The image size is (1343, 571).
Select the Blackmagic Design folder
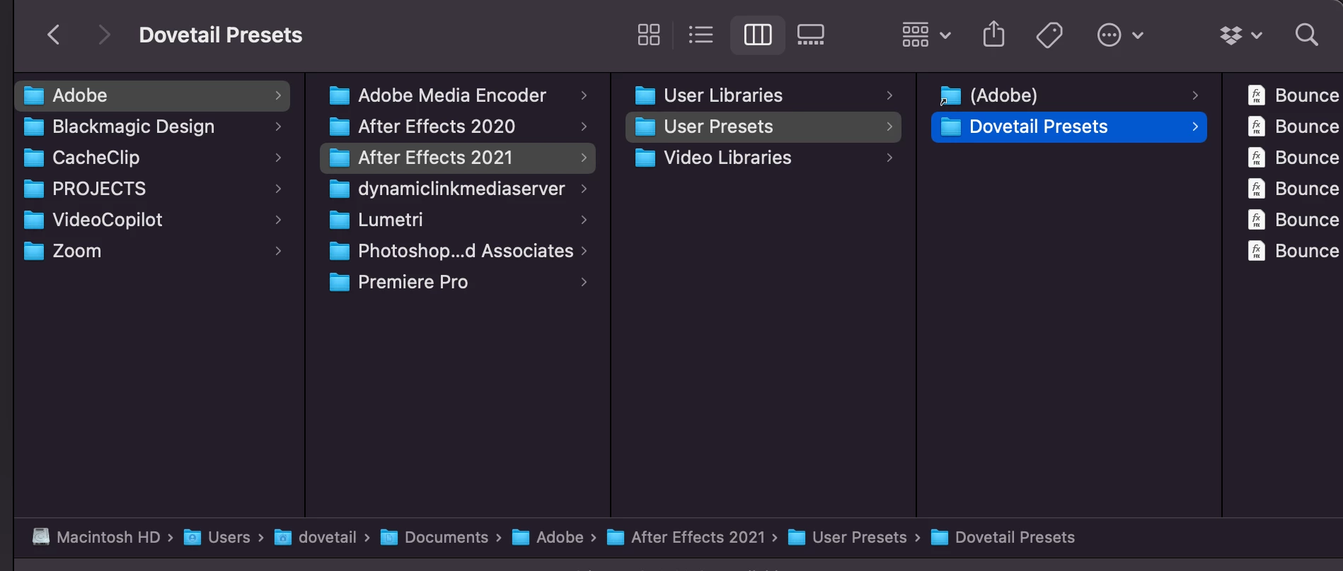point(152,126)
